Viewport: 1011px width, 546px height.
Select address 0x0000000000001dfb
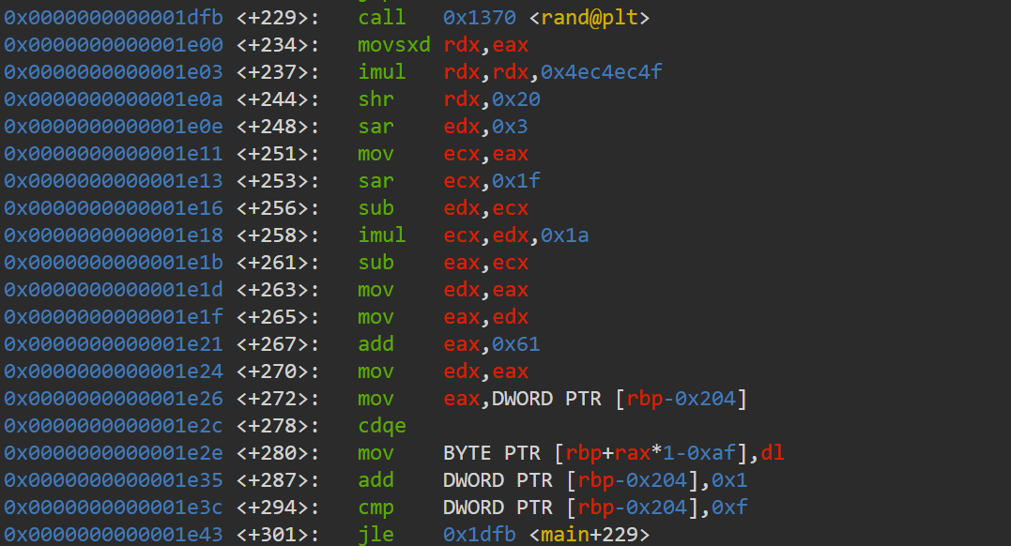tap(114, 18)
